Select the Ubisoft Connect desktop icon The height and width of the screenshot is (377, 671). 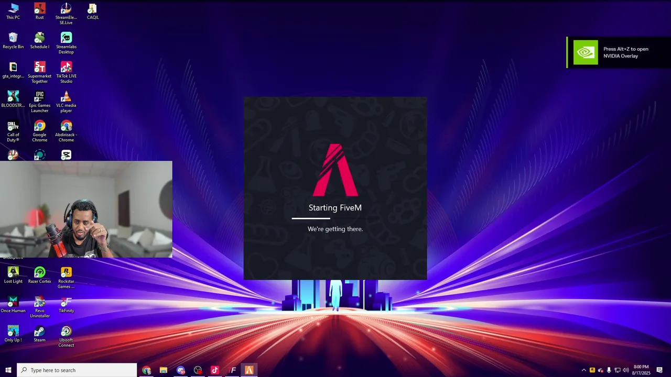point(66,337)
